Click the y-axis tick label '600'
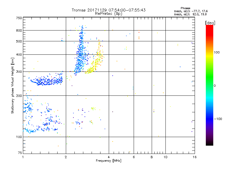This screenshot has height=171, width=229. (x=19, y=30)
